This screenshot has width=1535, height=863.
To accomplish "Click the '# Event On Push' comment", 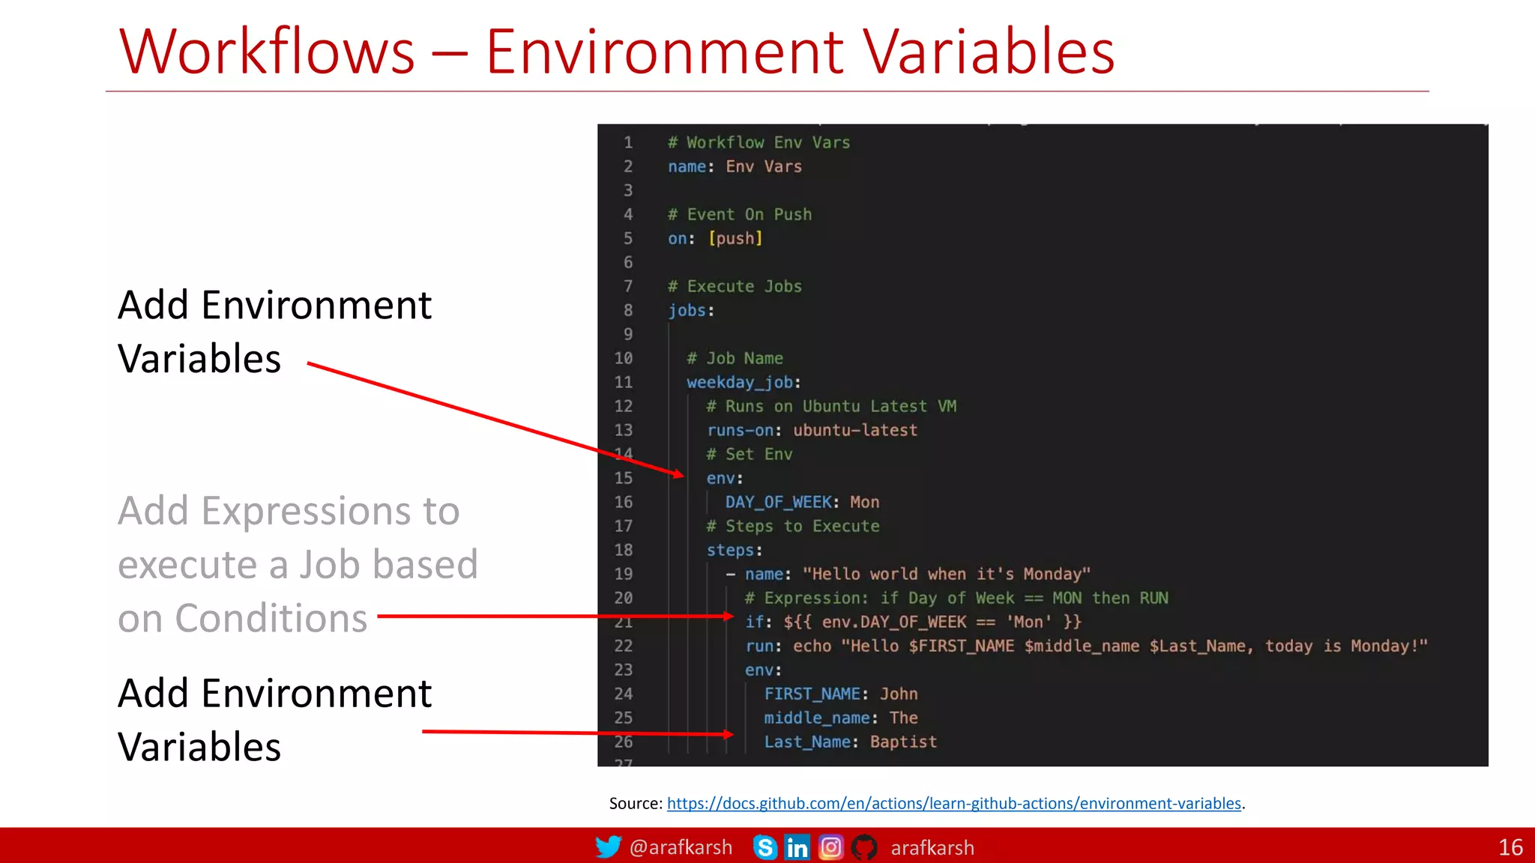I will (740, 214).
